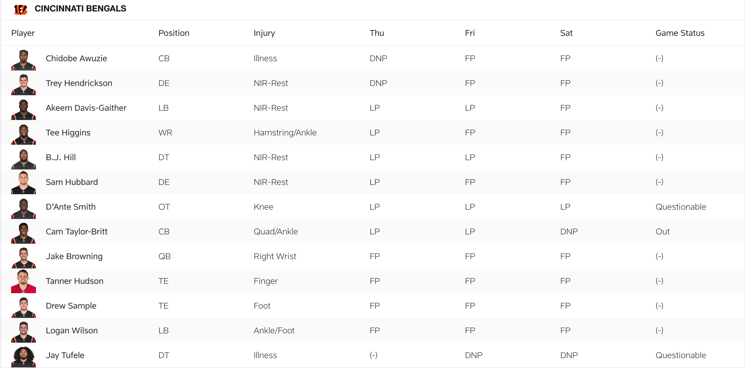
Task: Click the Akeem Davis-Gaither name link
Action: click(86, 108)
